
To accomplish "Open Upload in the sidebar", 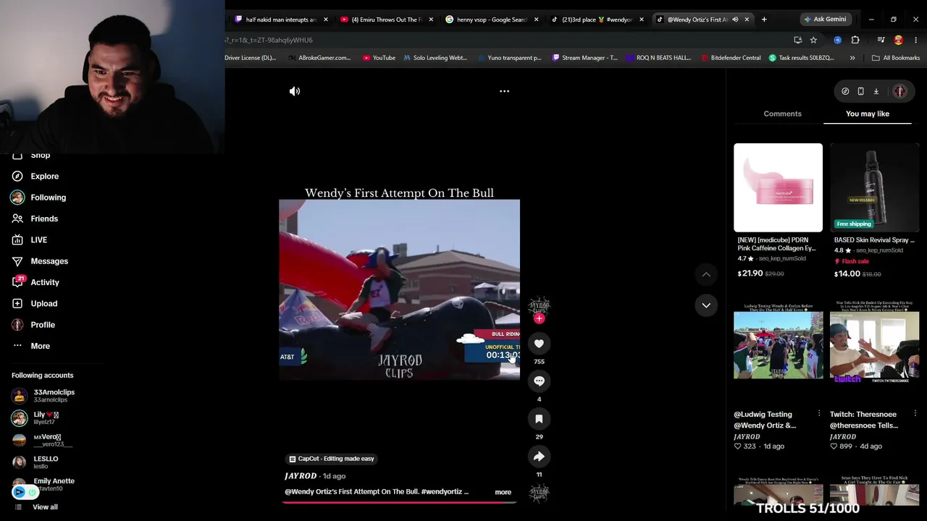I will click(43, 303).
